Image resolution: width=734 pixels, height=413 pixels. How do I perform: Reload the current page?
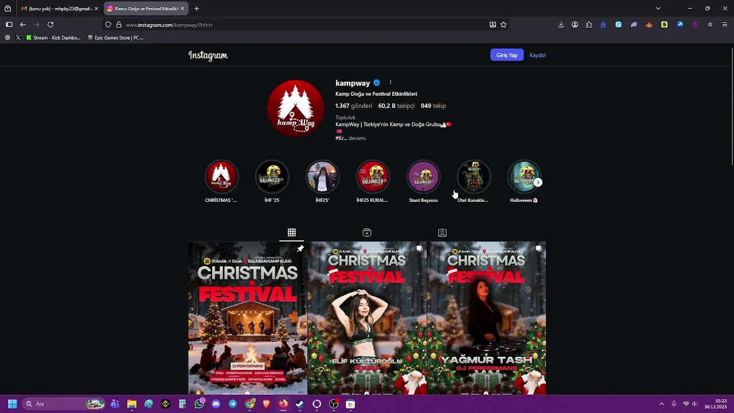point(50,25)
